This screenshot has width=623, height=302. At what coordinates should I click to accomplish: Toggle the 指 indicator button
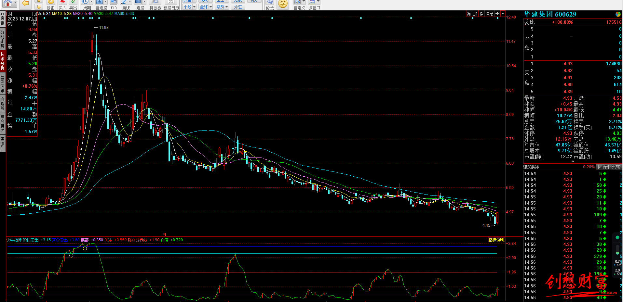[x=481, y=14]
